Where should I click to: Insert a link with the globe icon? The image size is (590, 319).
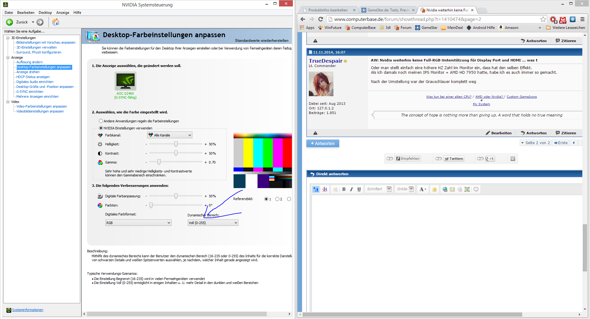click(445, 189)
